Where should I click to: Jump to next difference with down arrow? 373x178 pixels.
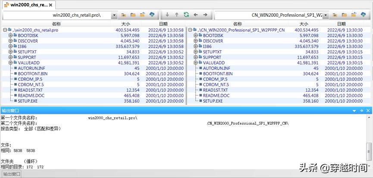167,15
